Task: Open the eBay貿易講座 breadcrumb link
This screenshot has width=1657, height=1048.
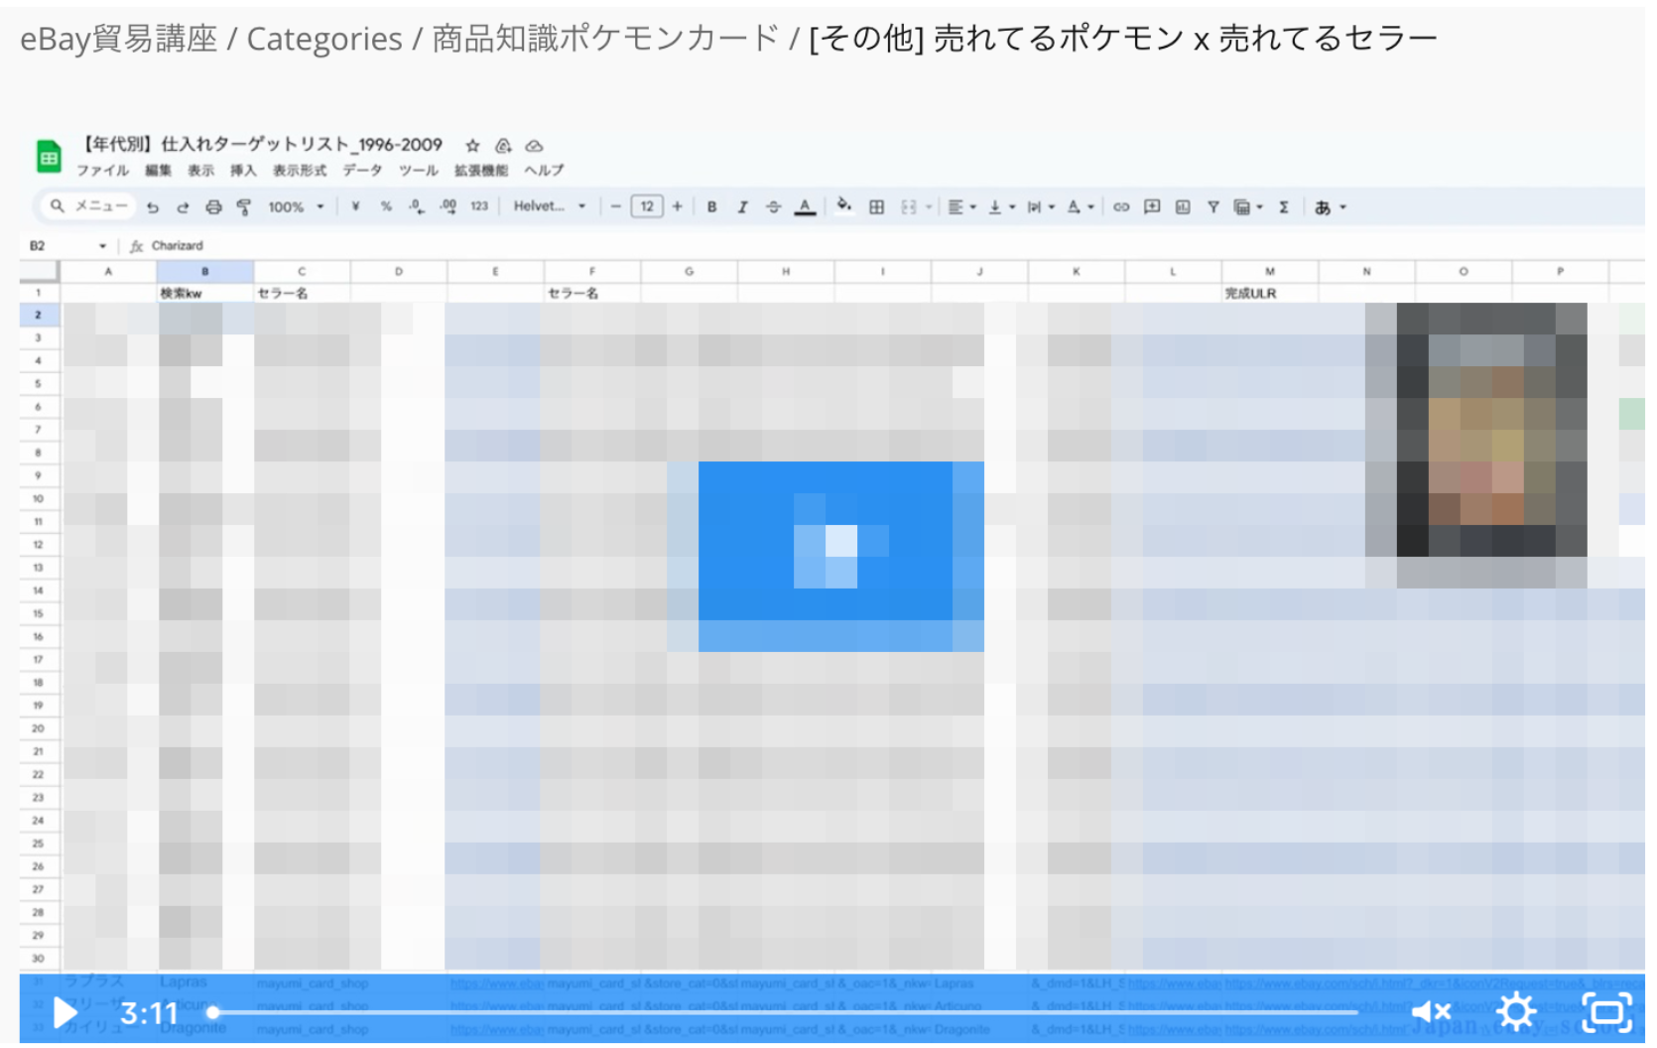Action: 118,39
